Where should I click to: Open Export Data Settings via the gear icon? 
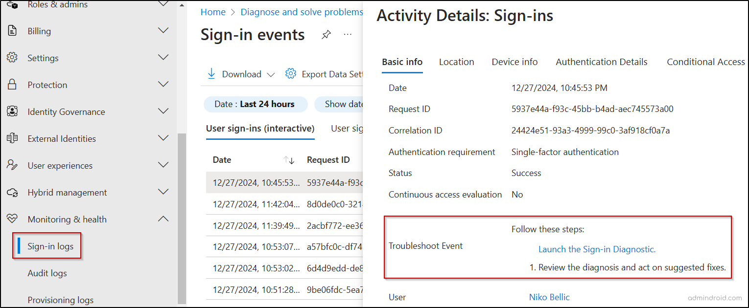(291, 73)
